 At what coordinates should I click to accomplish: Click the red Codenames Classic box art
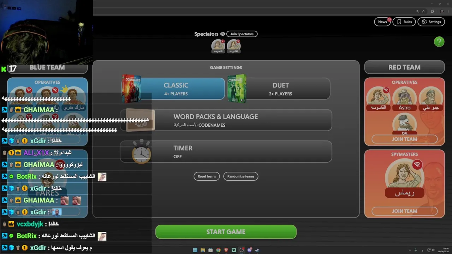pos(131,89)
